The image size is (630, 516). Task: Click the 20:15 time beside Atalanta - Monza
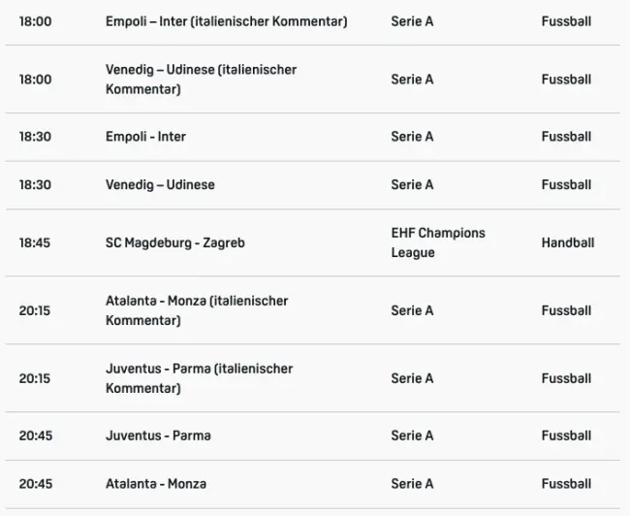[x=35, y=310]
